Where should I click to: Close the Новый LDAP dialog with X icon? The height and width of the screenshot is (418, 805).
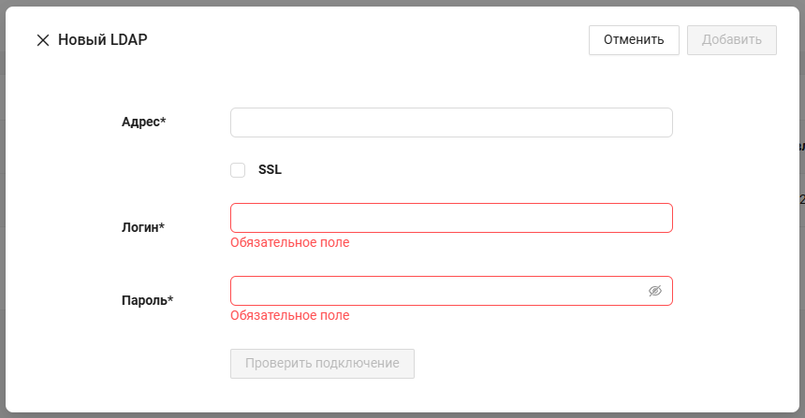42,40
